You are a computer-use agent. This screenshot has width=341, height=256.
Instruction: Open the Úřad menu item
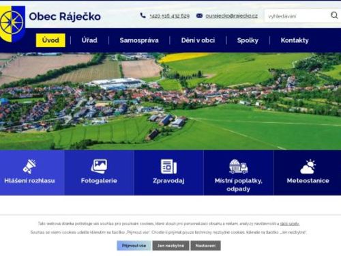[x=89, y=40]
